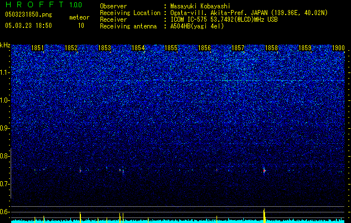Screen dimensions: 351x223
Task: Click the 1900 time axis marker
Action: coord(338,48)
